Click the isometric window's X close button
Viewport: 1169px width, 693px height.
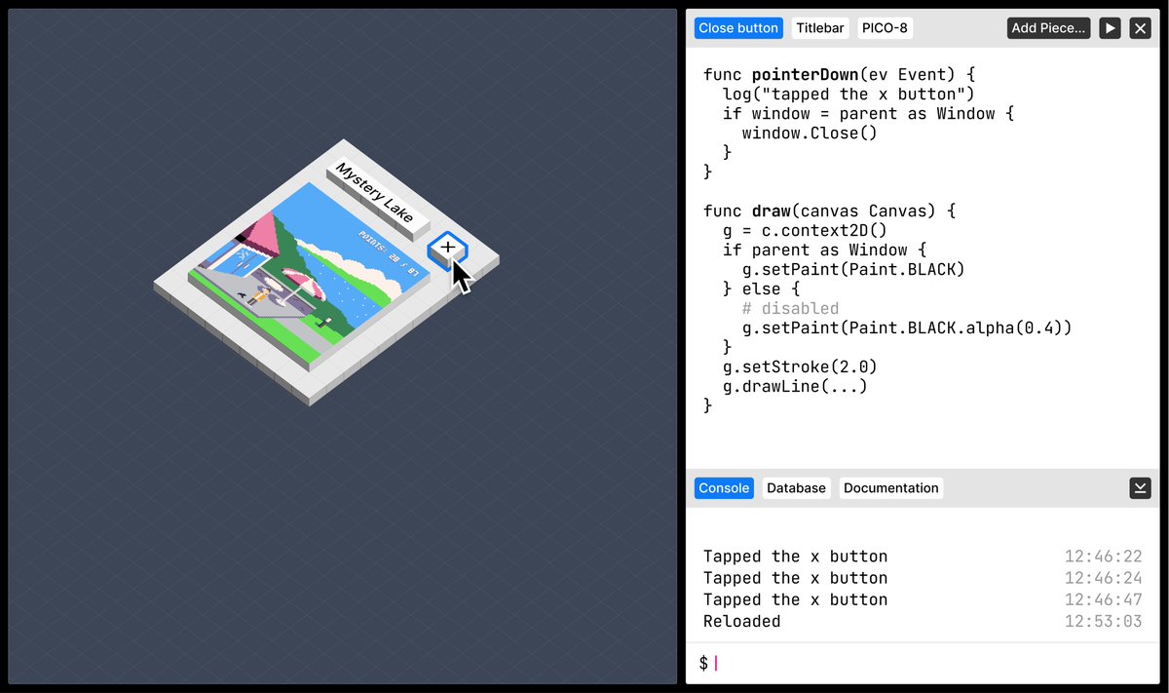pos(447,248)
